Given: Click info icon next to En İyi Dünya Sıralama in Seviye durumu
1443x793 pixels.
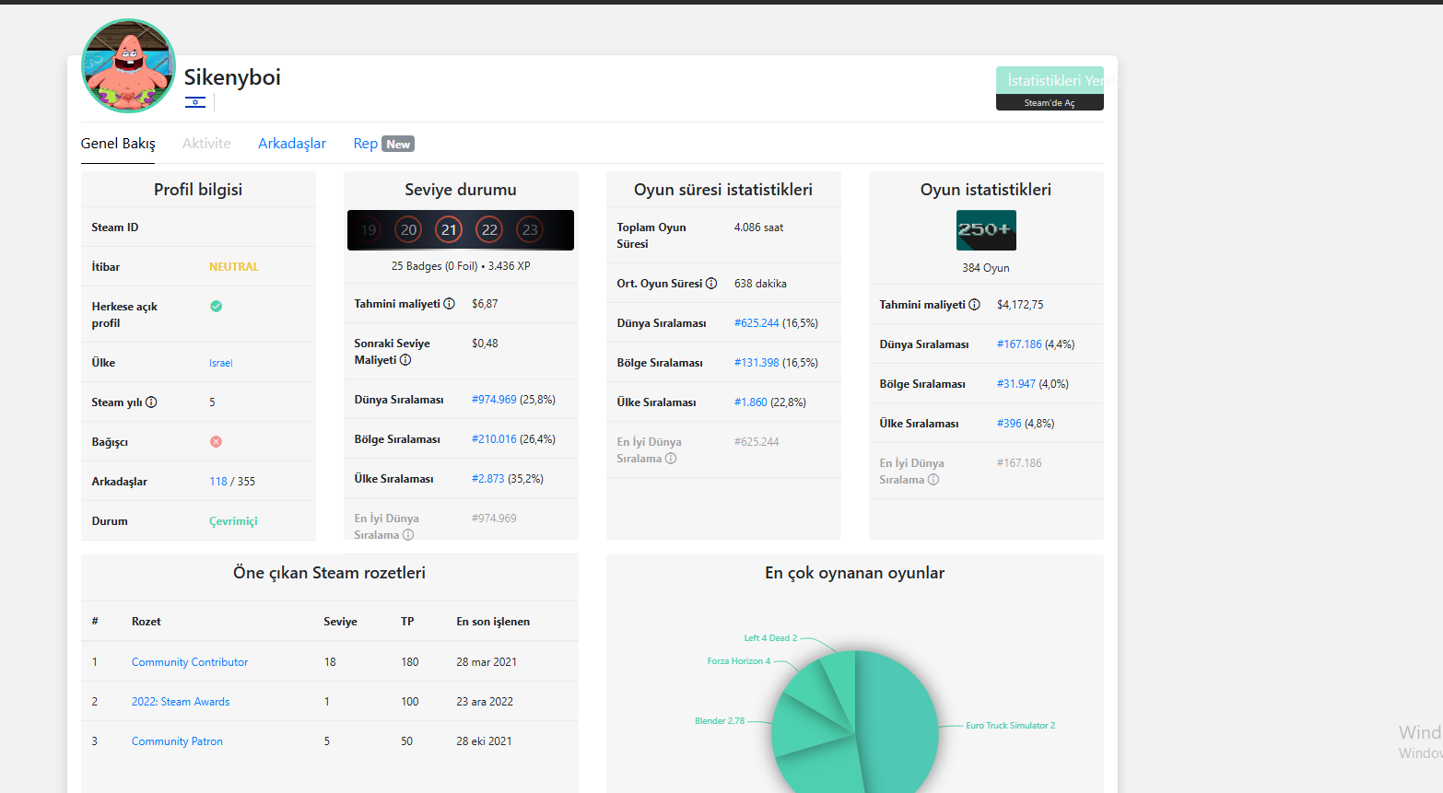Looking at the screenshot, I should pos(408,535).
